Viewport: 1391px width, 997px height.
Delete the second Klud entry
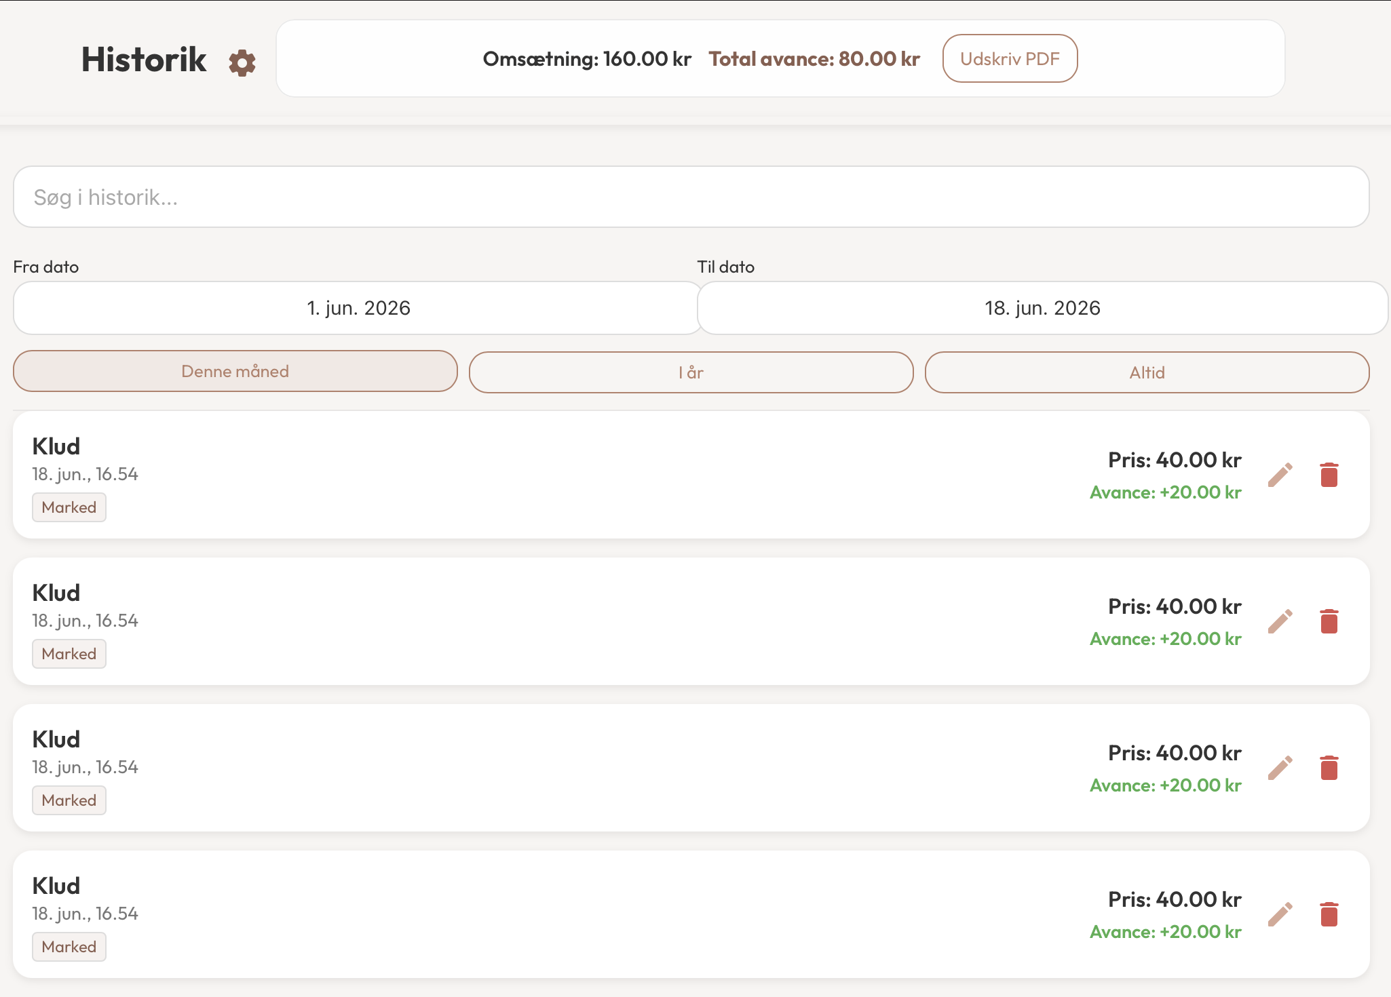coord(1329,621)
